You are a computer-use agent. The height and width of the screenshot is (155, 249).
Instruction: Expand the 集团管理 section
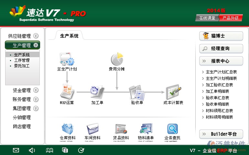(36, 108)
